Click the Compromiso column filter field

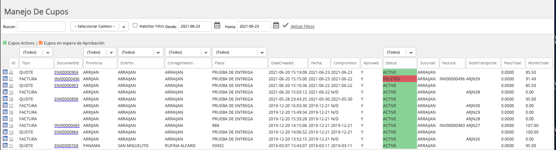pyautogui.click(x=345, y=63)
